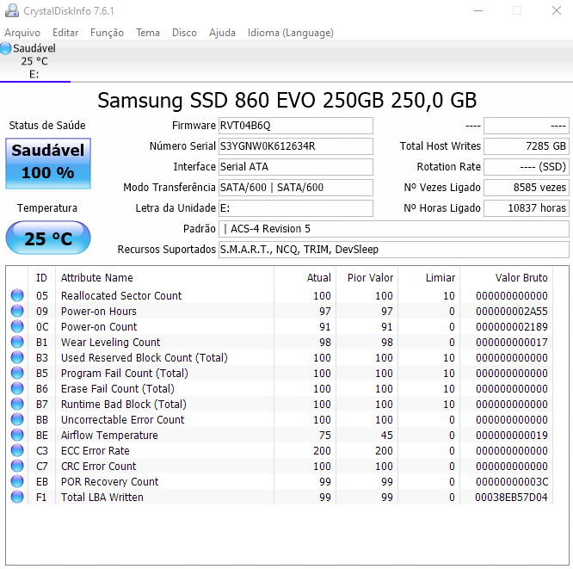Click the Recursos Suportados field
The image size is (573, 569).
[394, 250]
